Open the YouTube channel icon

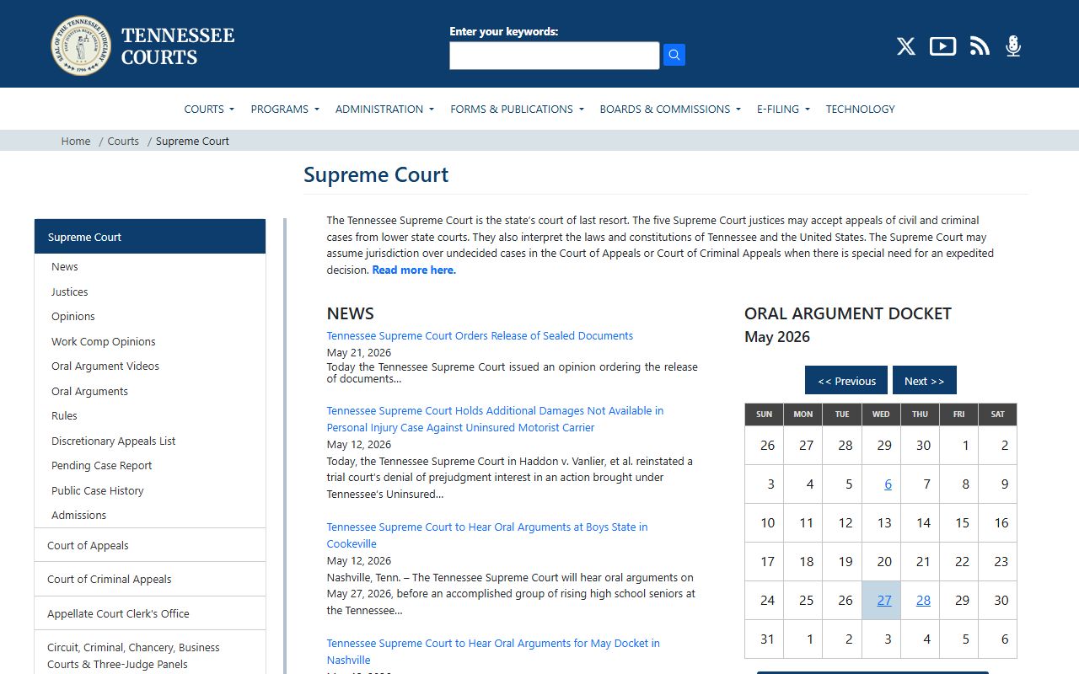coord(942,46)
